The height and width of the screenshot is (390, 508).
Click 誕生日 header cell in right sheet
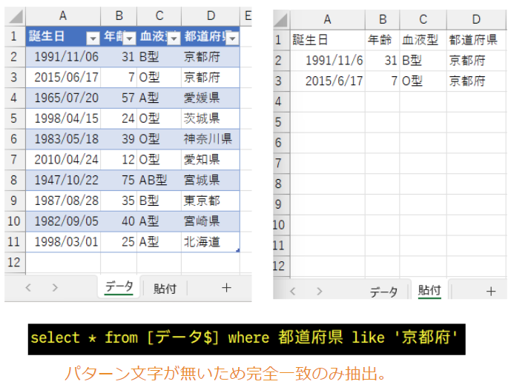click(x=328, y=40)
